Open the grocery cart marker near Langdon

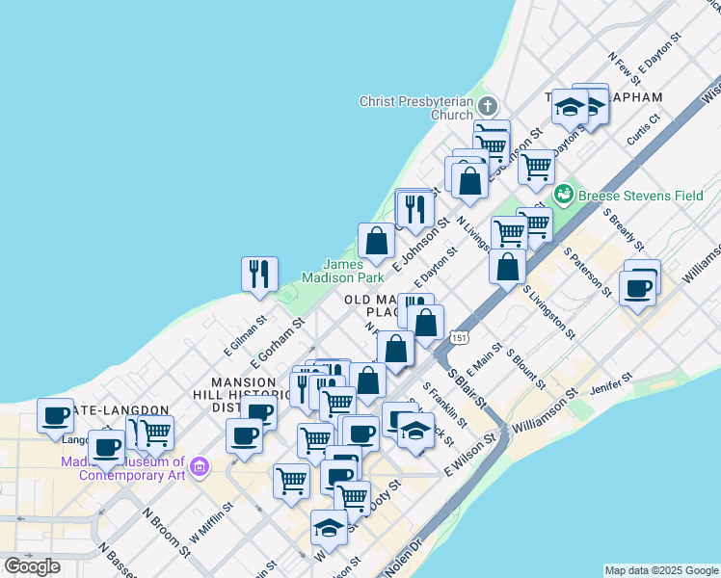(155, 433)
